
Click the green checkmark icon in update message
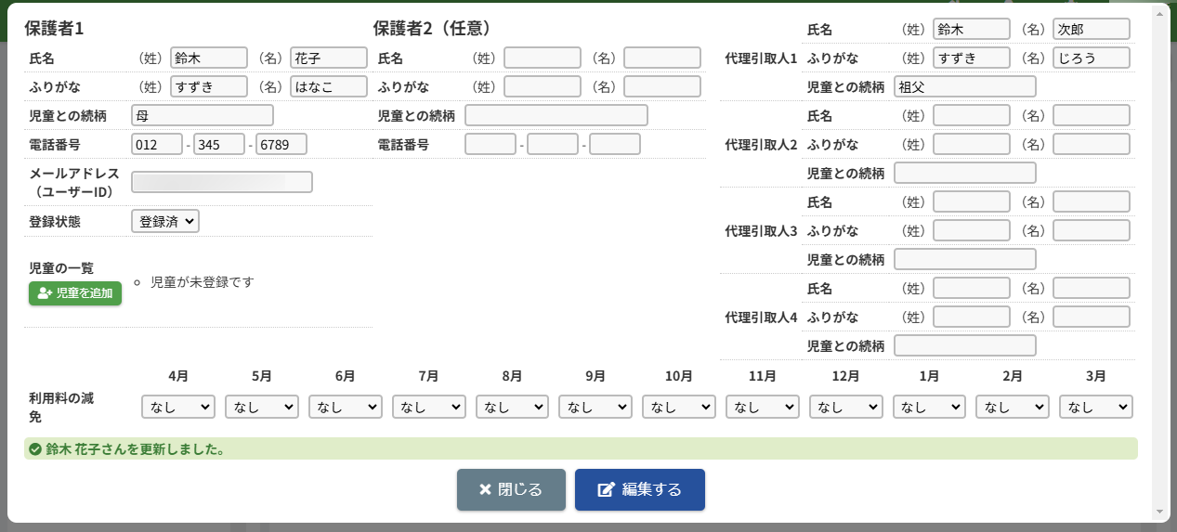(35, 449)
